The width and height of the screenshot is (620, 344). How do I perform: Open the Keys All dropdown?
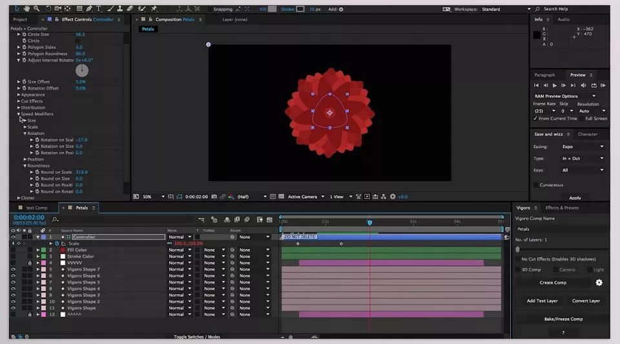tap(583, 170)
